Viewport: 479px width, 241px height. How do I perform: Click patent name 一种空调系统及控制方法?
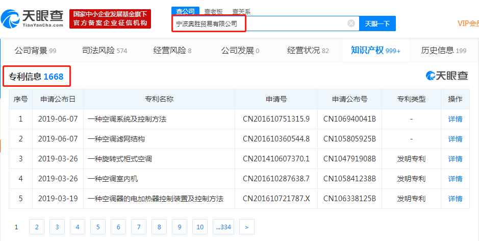[127, 119]
